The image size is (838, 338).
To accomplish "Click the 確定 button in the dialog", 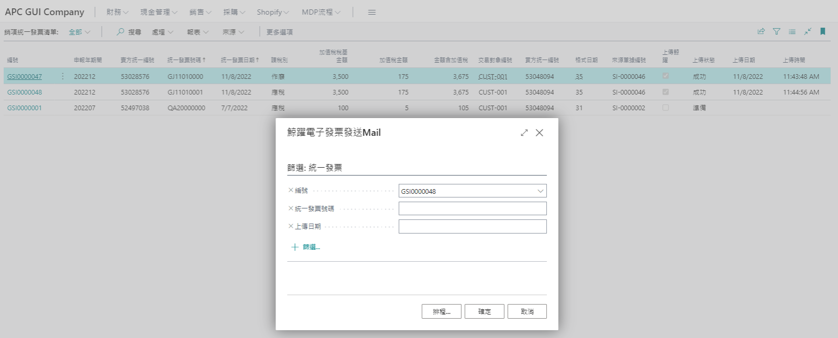I will (x=484, y=311).
